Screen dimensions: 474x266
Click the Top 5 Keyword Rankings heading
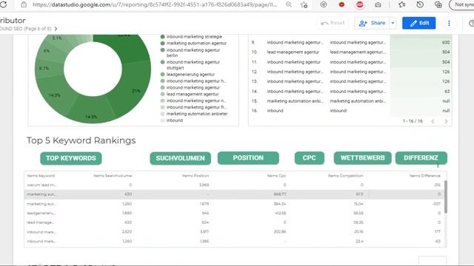[x=81, y=140]
